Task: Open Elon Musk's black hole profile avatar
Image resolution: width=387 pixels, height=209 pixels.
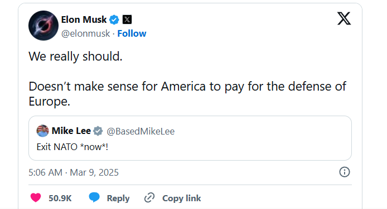Action: [43, 26]
